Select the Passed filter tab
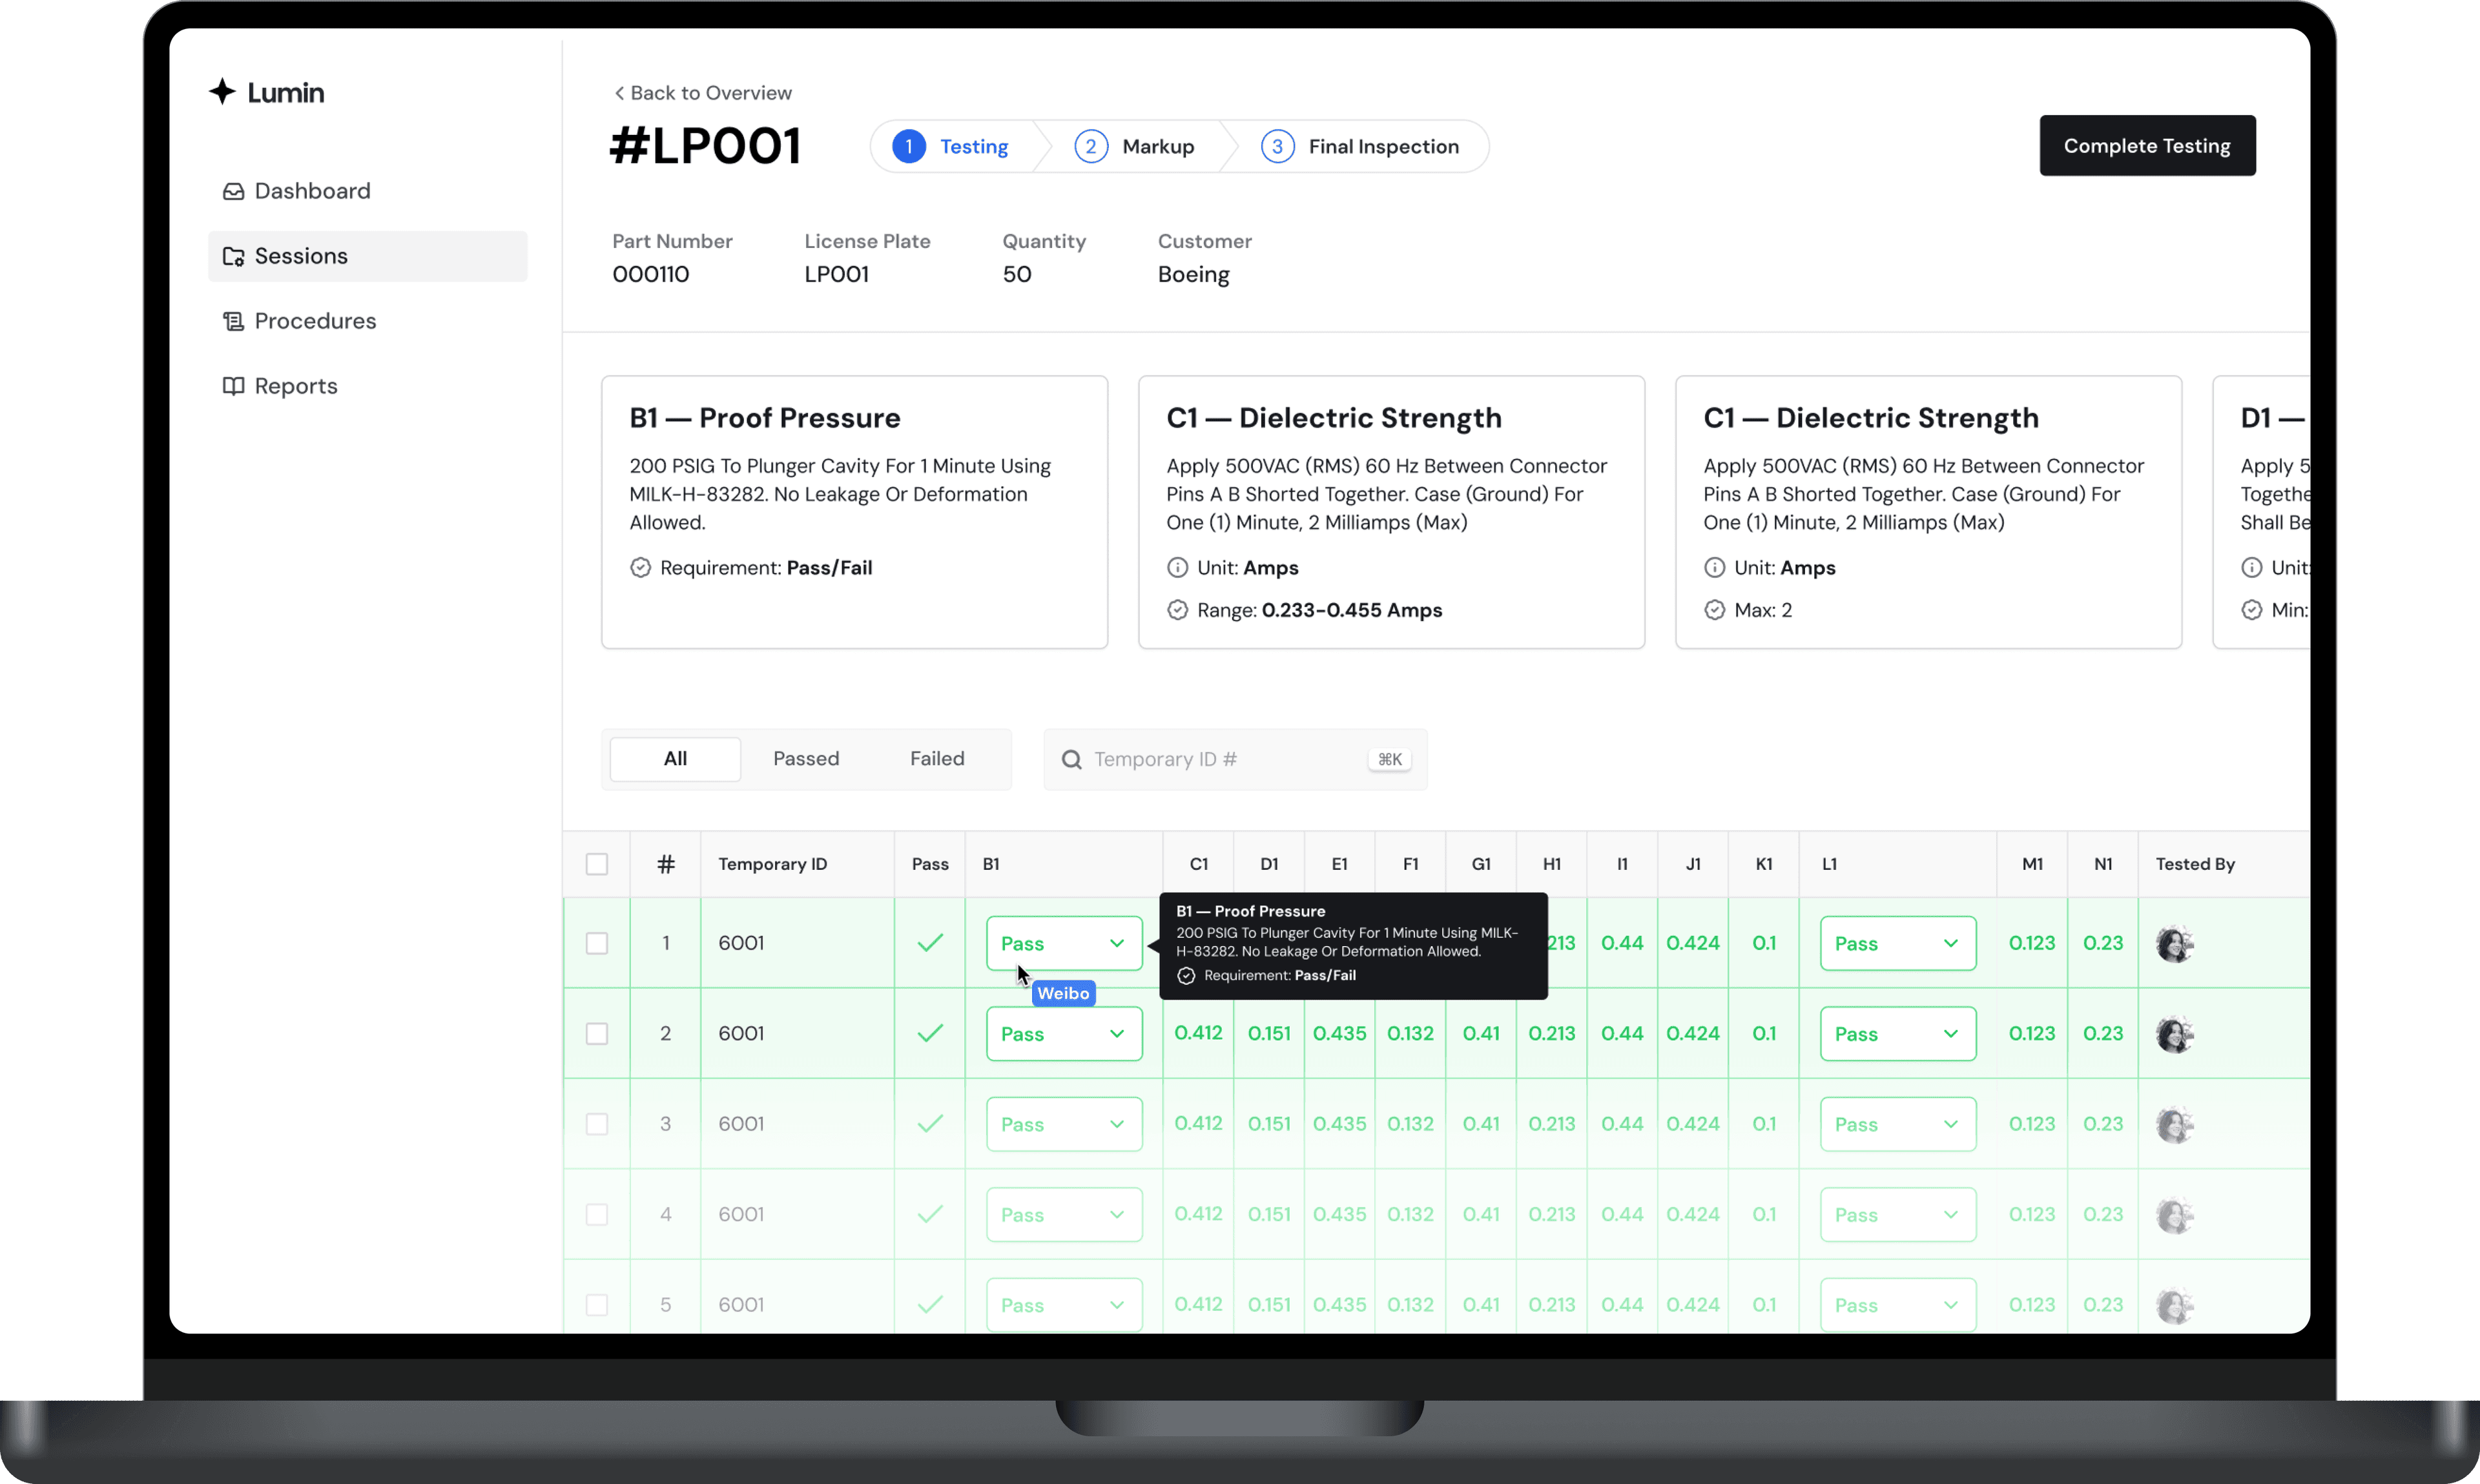 805,758
